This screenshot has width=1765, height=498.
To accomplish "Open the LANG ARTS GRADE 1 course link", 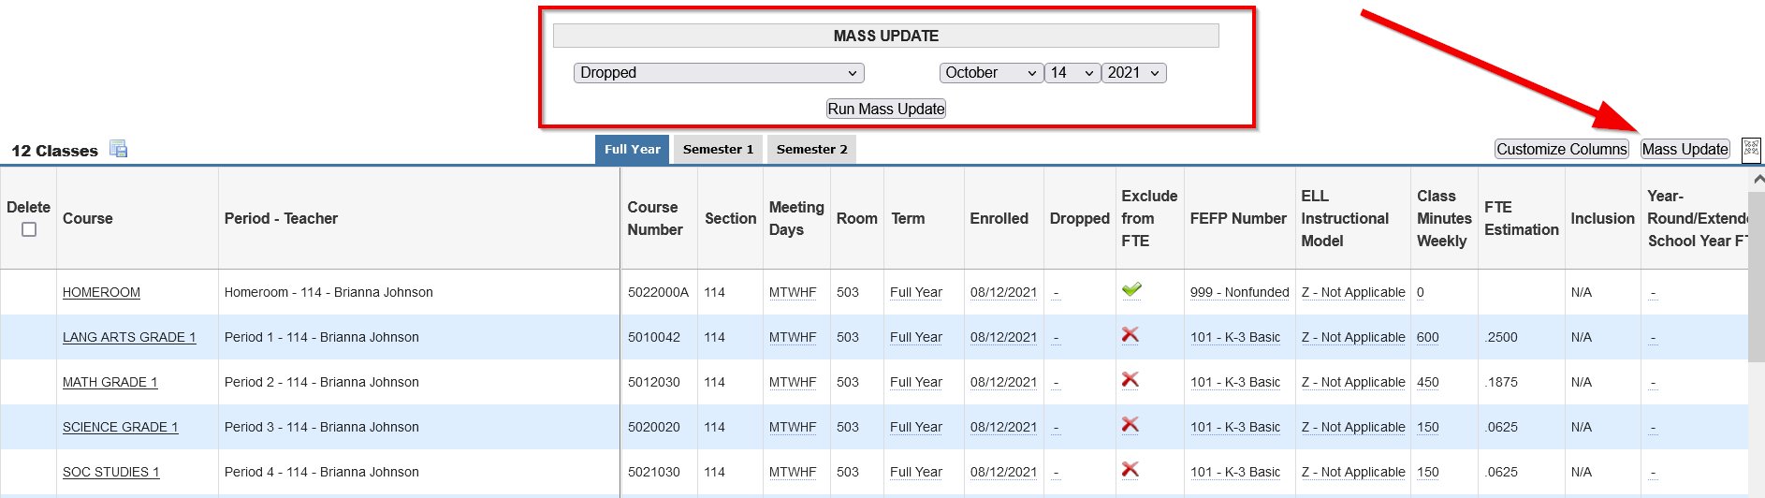I will (129, 337).
